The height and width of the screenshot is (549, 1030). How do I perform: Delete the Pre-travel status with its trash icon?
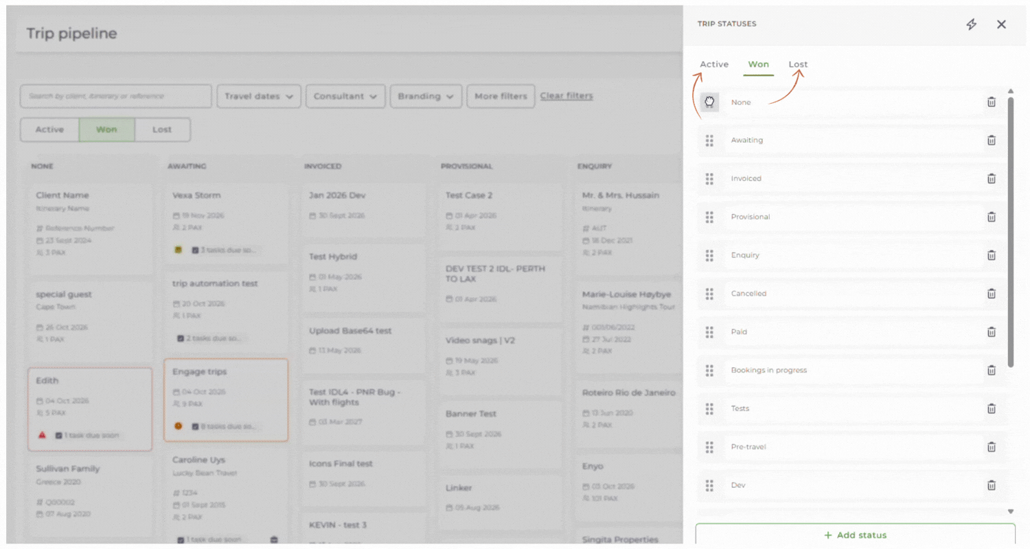coord(992,447)
